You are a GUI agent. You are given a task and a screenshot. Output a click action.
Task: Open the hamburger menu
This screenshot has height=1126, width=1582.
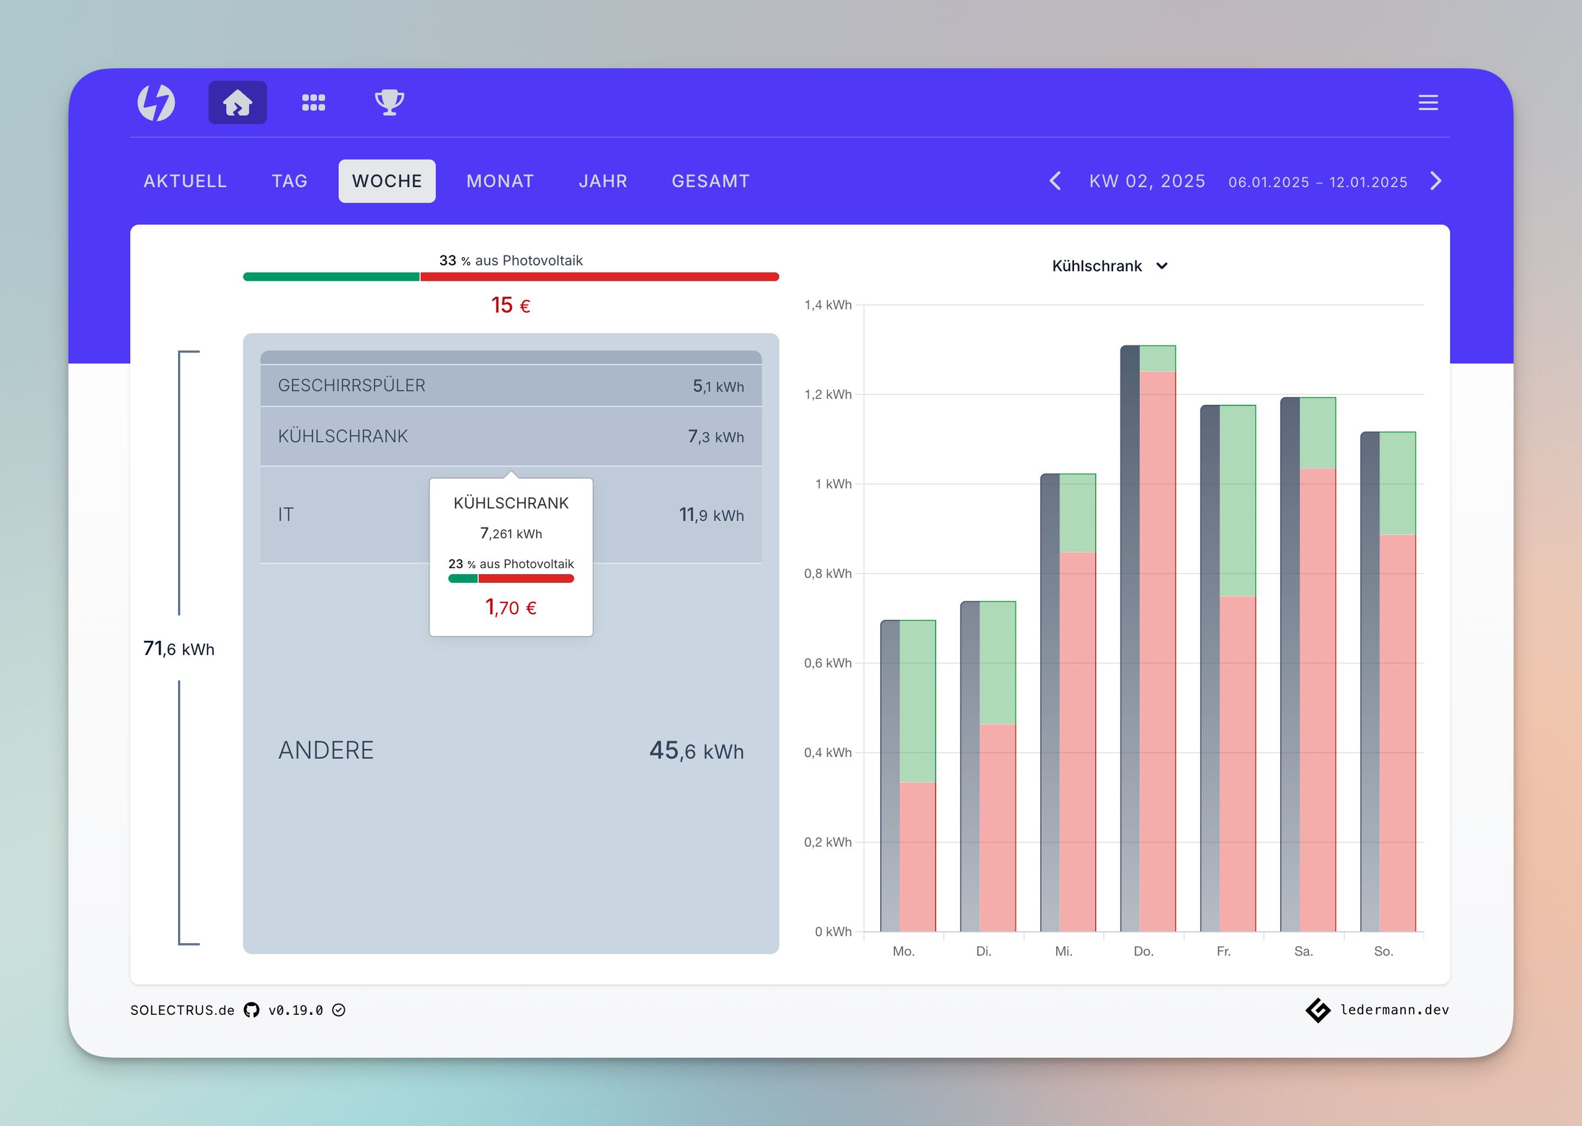point(1428,103)
